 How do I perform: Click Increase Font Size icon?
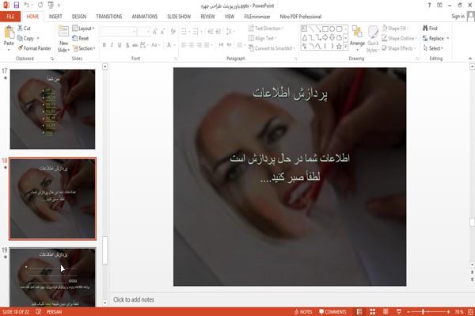click(x=155, y=31)
